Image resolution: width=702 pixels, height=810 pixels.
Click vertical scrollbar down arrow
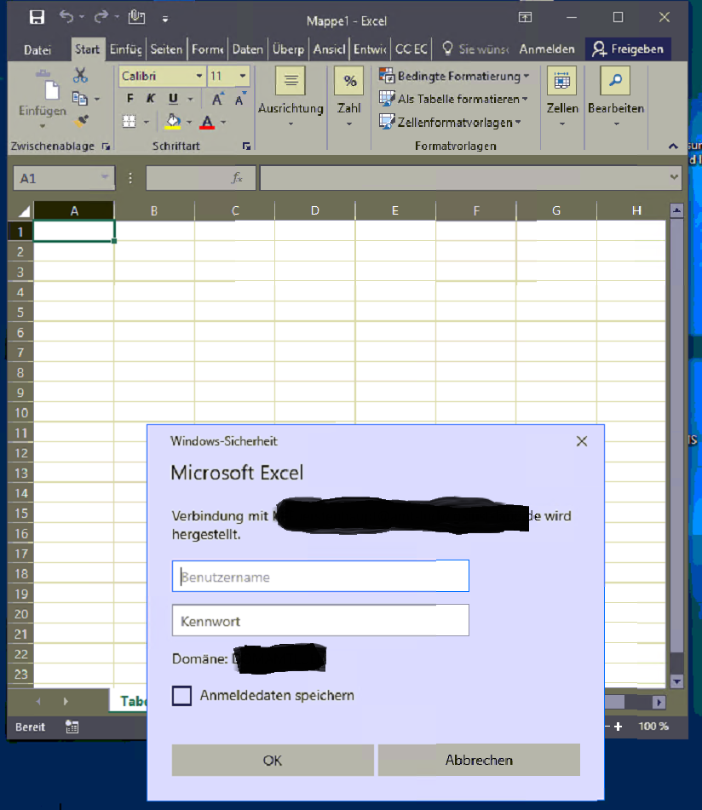click(676, 681)
